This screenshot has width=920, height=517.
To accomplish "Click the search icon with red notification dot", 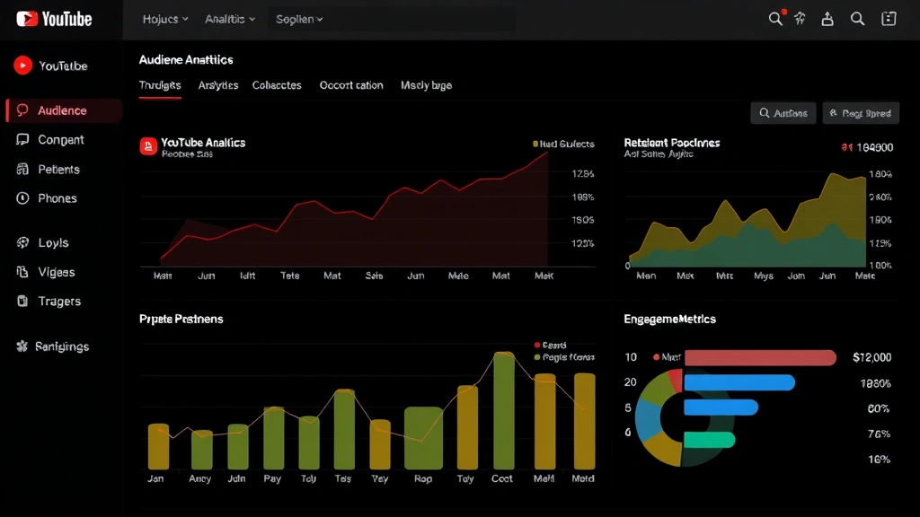I will coord(775,19).
